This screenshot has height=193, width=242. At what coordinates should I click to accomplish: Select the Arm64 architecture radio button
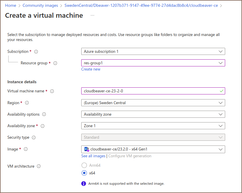pyautogui.click(x=84, y=165)
